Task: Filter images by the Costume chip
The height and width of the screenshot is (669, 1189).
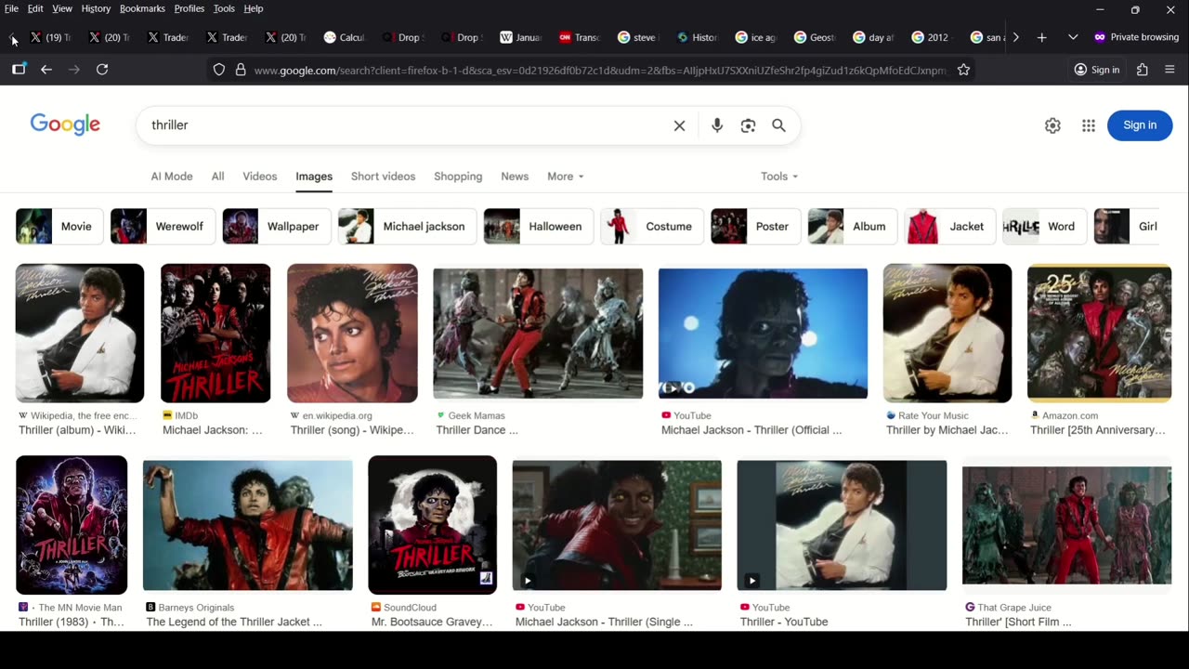Action: 652,227
